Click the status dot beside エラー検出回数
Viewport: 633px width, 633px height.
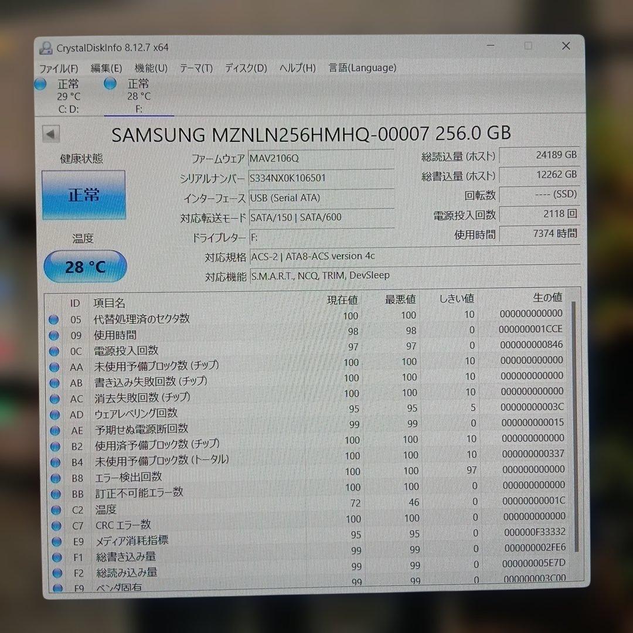pyautogui.click(x=54, y=478)
